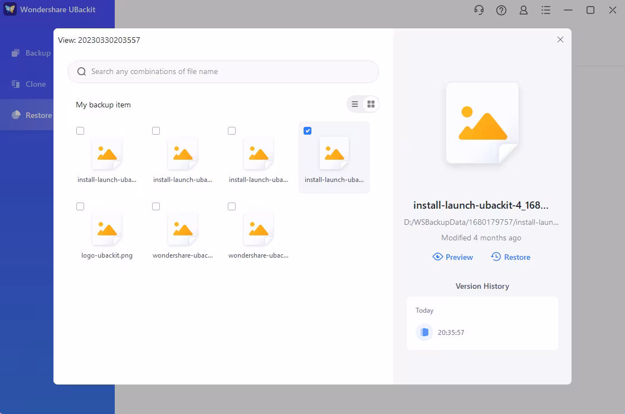Switch to grid view

click(x=371, y=104)
